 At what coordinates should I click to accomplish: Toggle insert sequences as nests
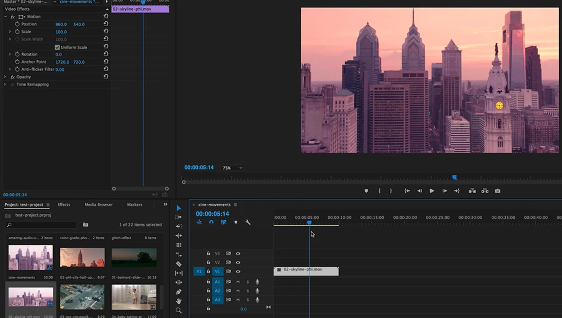(x=199, y=222)
